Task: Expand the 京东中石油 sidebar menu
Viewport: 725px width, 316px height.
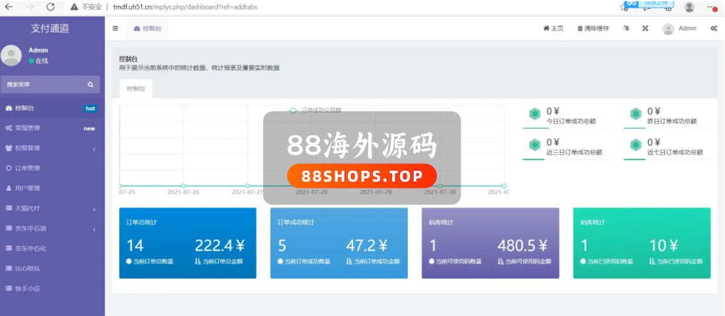Action: tap(52, 229)
